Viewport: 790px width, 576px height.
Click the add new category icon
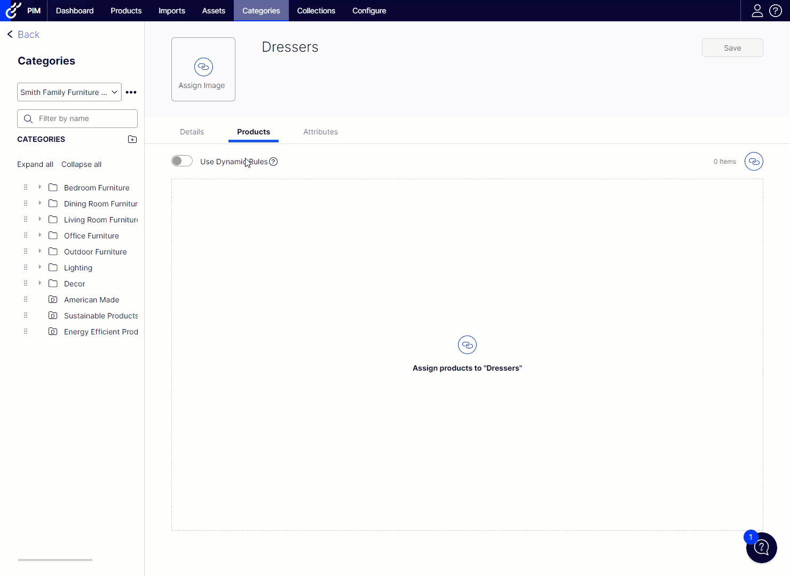[x=132, y=139]
